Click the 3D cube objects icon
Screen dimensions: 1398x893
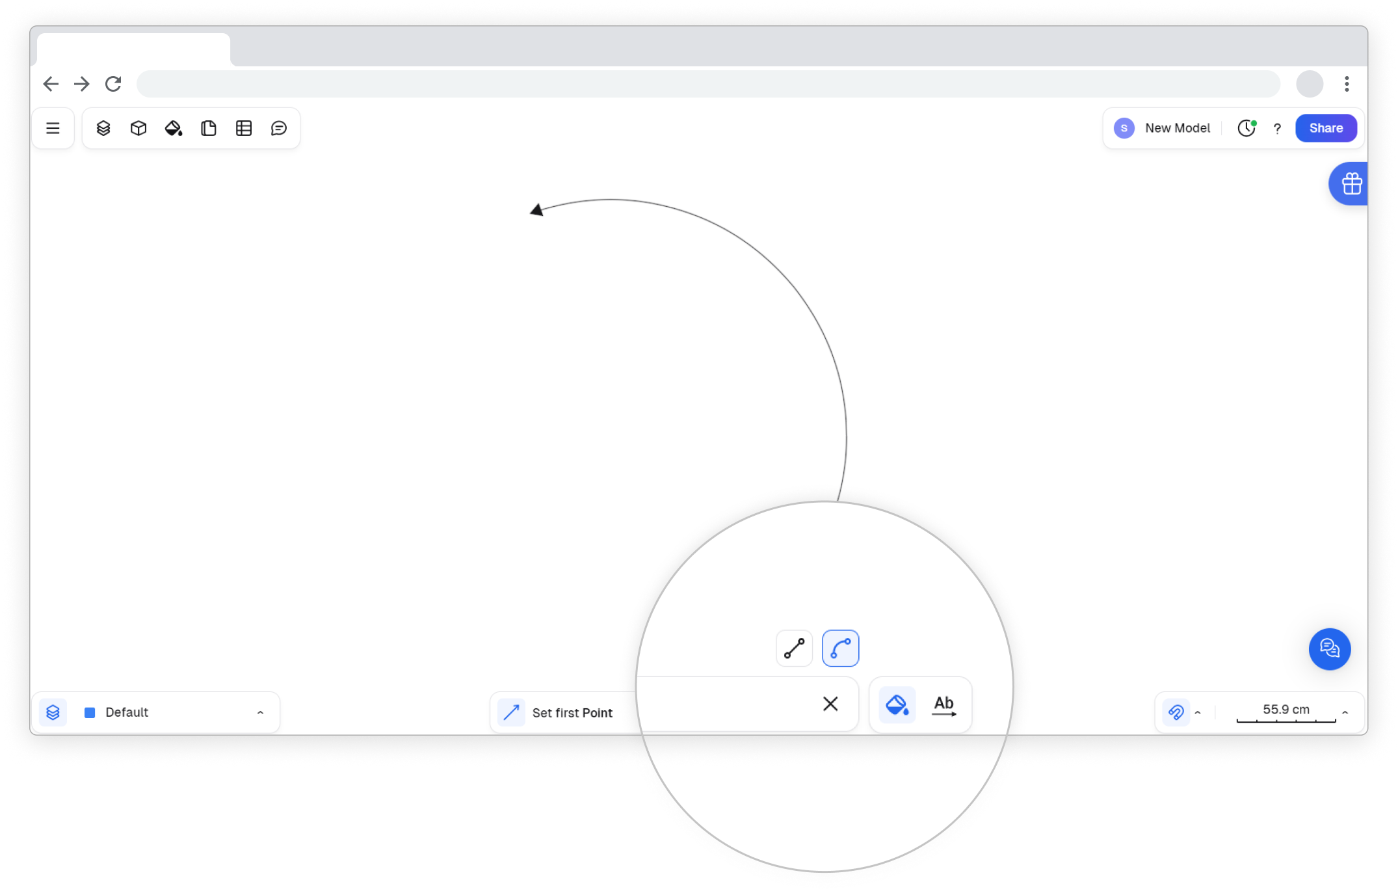138,128
